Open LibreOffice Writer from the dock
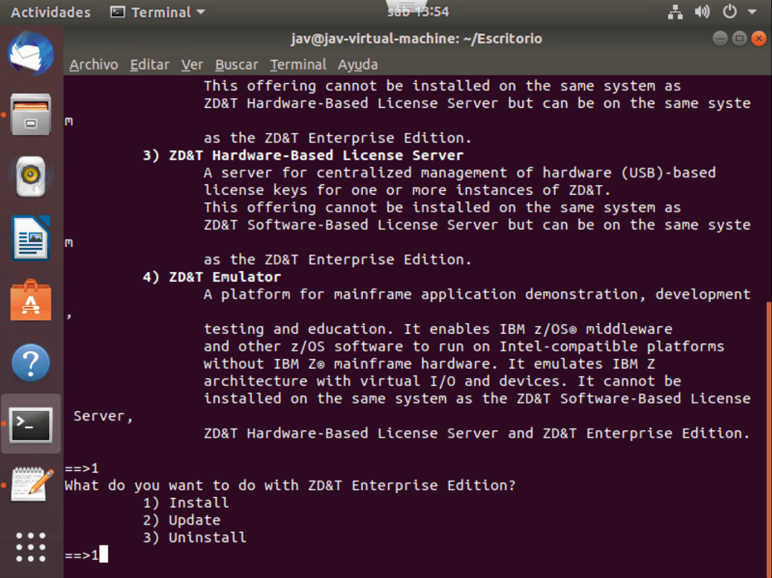The width and height of the screenshot is (772, 578). coord(31,239)
